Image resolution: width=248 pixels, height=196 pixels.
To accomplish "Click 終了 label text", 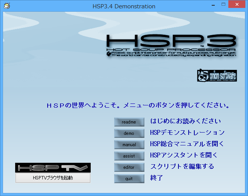I will [x=157, y=178].
